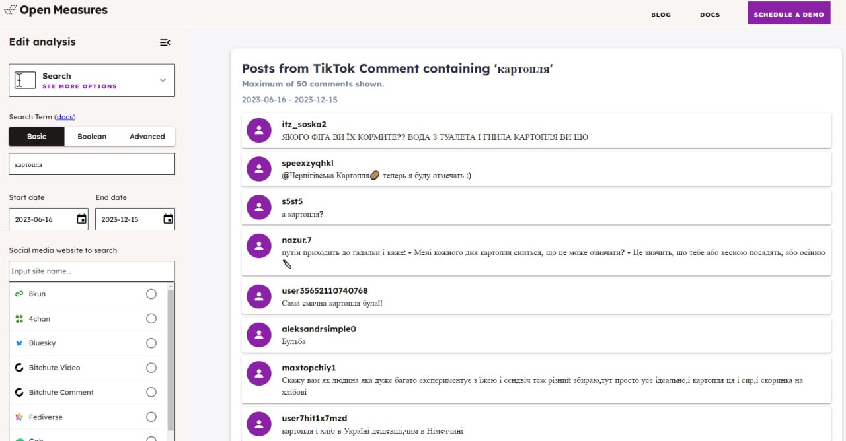Click Schedule a Demo button
The height and width of the screenshot is (441, 846).
click(788, 14)
